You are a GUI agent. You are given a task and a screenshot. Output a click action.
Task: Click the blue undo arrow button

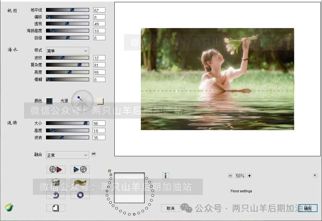tap(56, 195)
